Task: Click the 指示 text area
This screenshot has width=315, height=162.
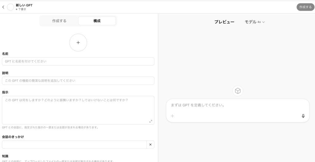Action: (78, 110)
